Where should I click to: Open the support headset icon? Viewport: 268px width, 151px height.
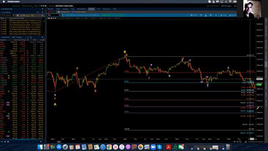[235, 6]
